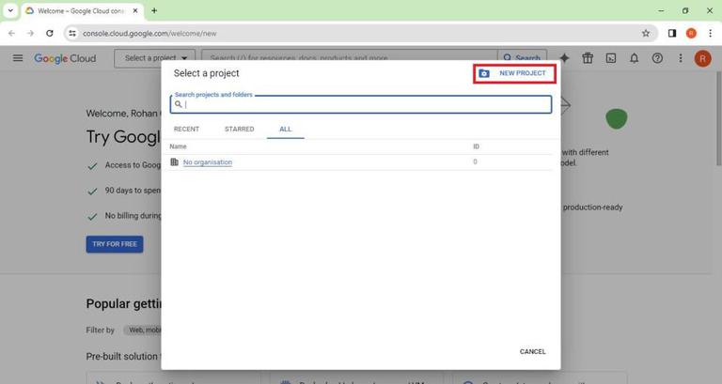The image size is (722, 384).
Task: Click the TRY FOR FREE button
Action: (x=115, y=244)
